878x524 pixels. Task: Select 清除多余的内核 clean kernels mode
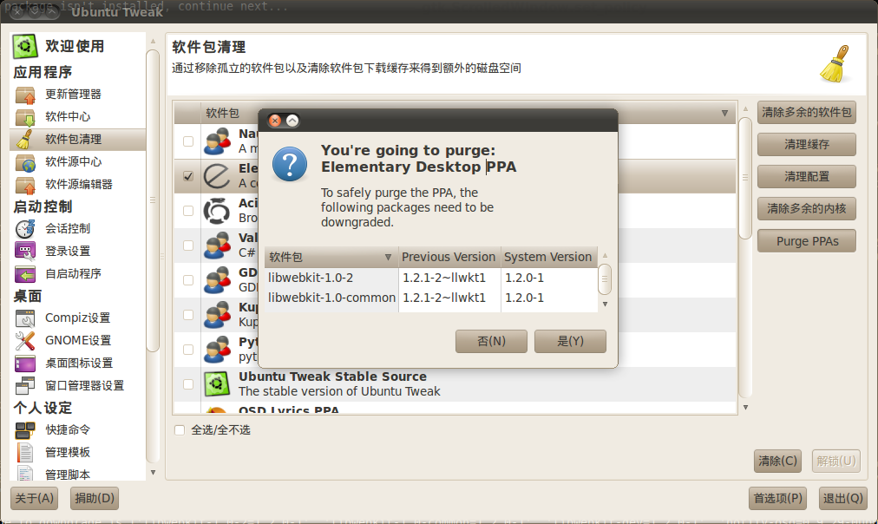tap(806, 209)
